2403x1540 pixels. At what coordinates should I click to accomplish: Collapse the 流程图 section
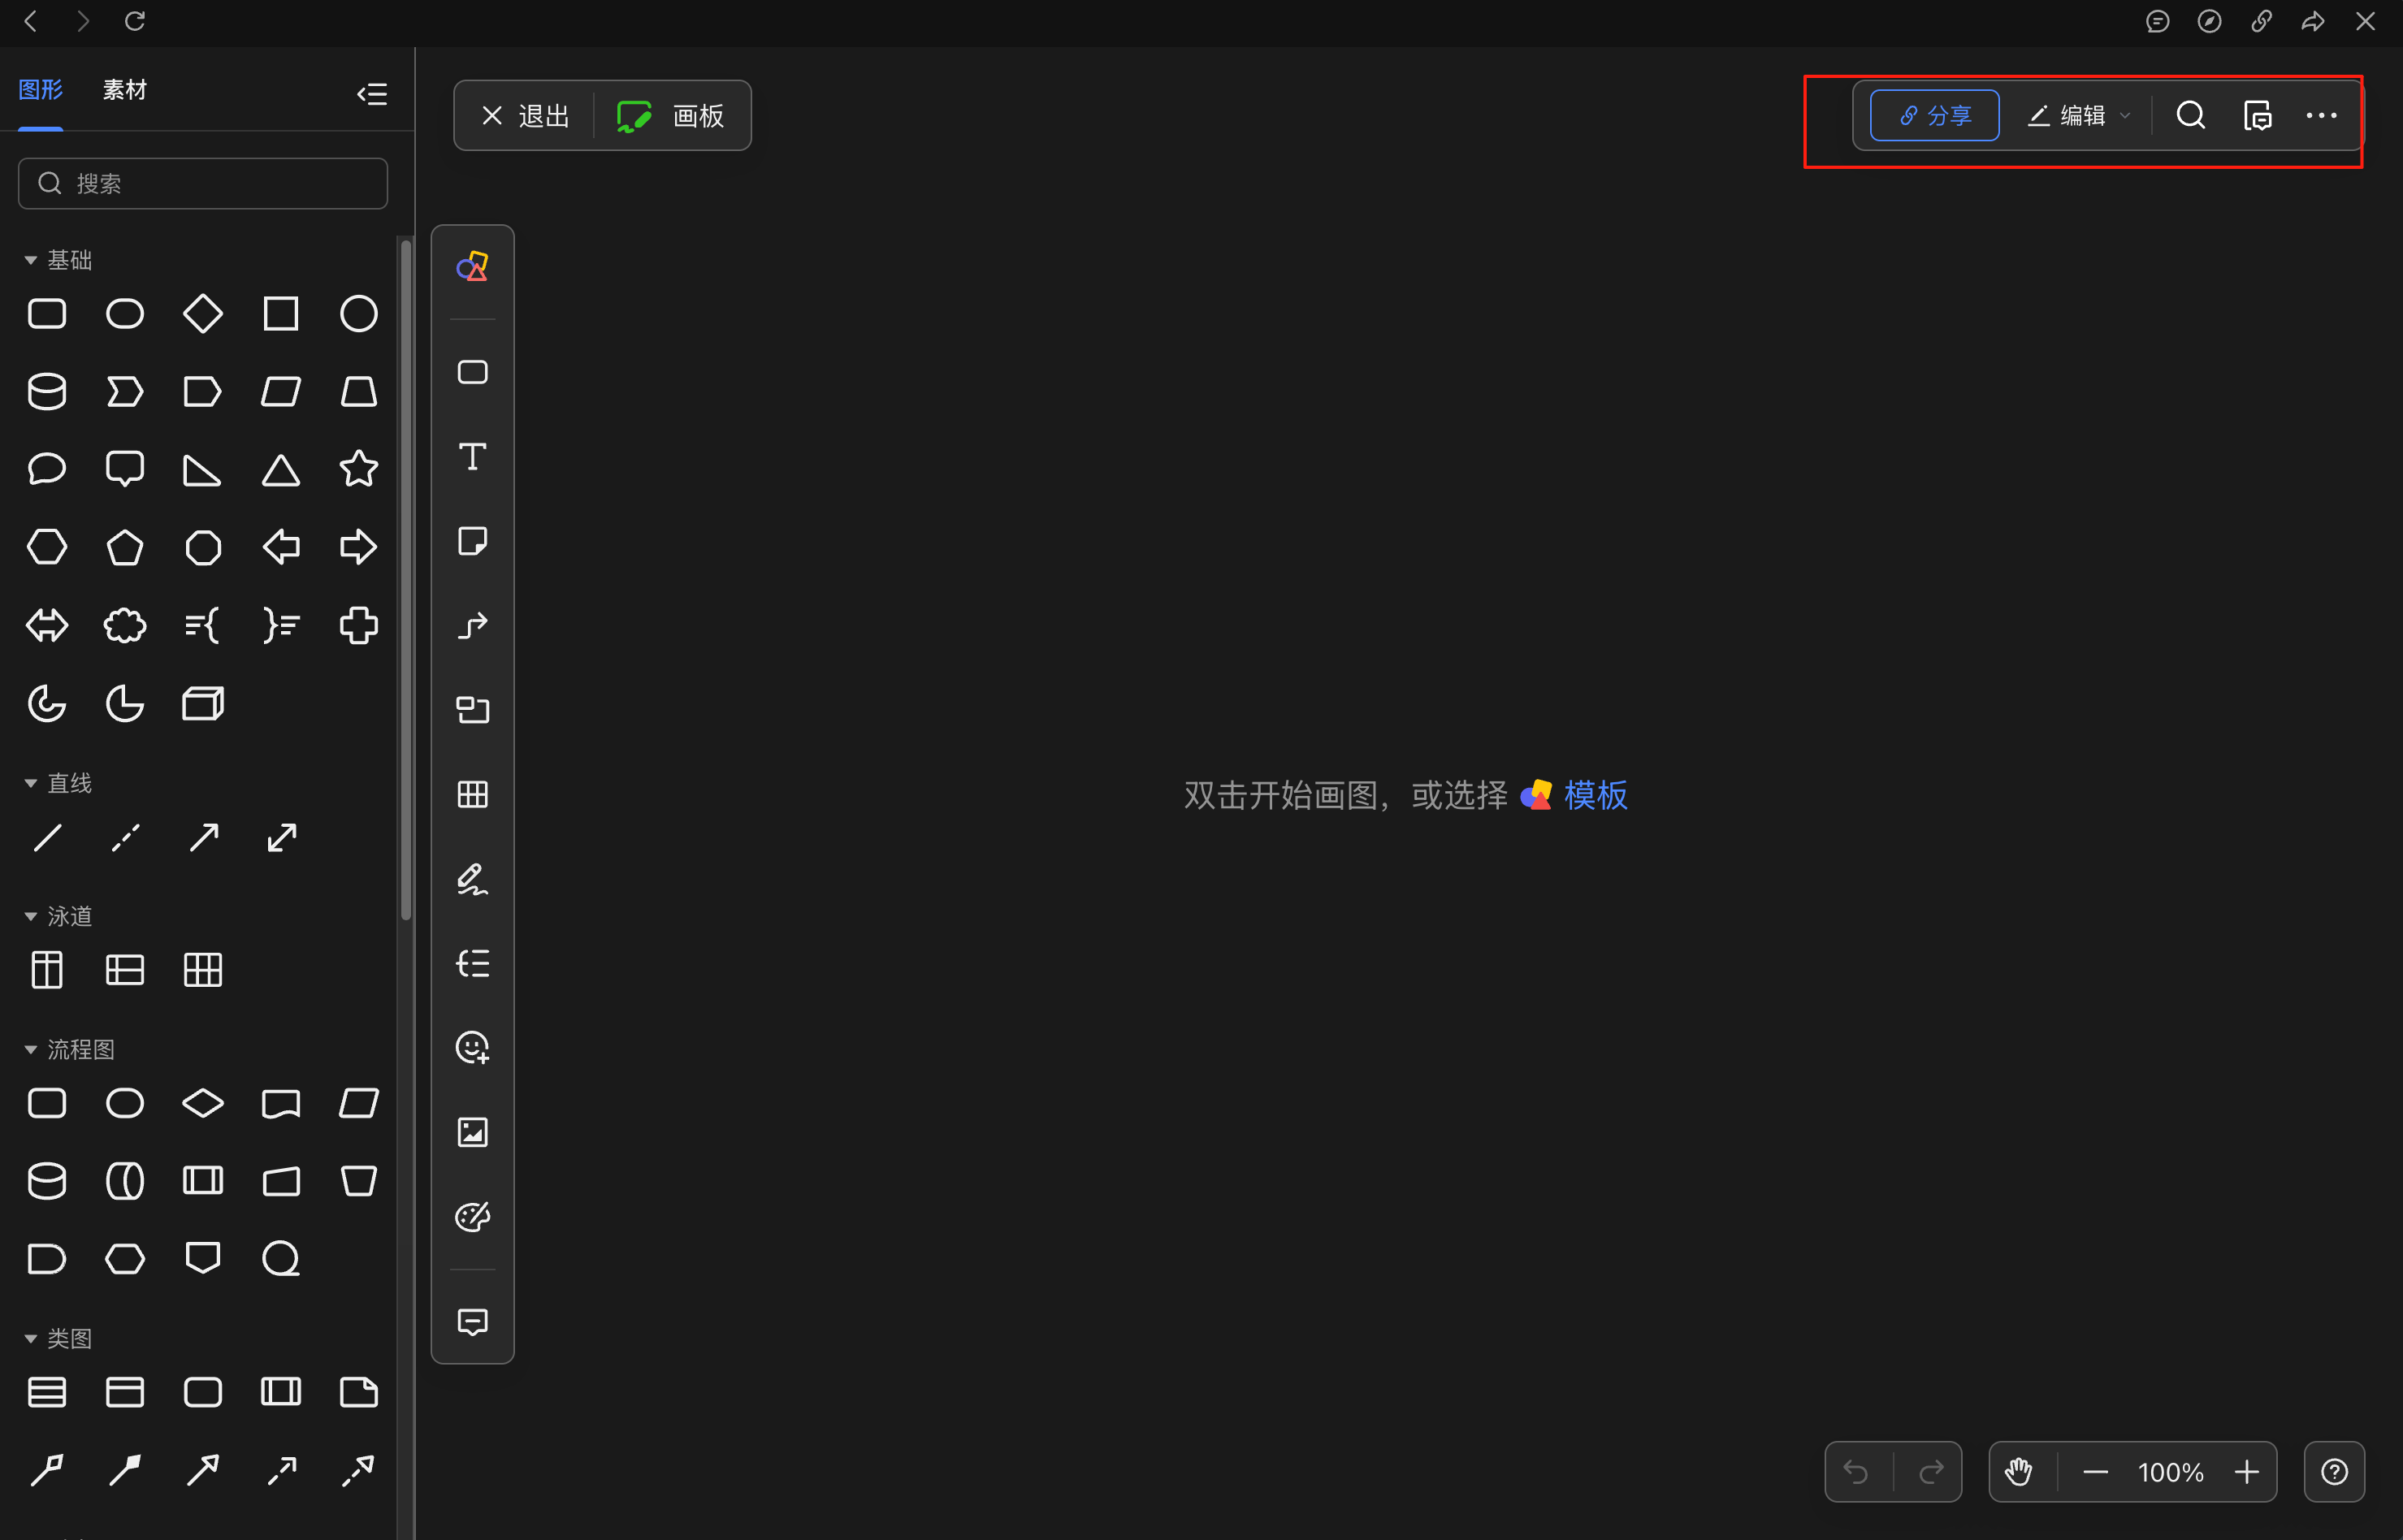31,1049
